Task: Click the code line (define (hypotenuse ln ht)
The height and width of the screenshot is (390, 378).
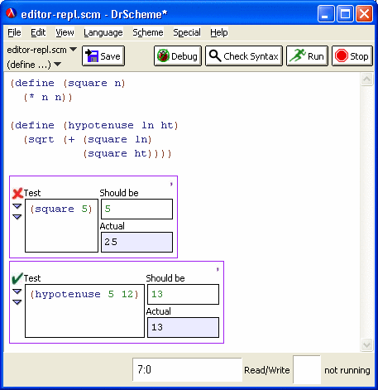Action: pyautogui.click(x=94, y=126)
